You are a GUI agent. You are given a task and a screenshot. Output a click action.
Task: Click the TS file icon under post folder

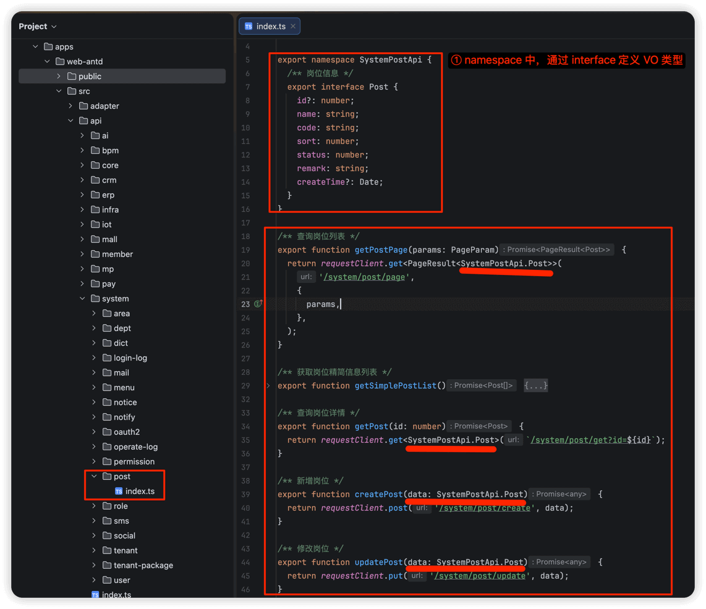119,491
